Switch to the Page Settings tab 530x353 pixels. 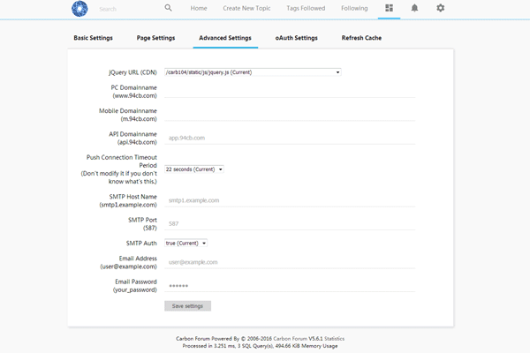click(x=155, y=38)
